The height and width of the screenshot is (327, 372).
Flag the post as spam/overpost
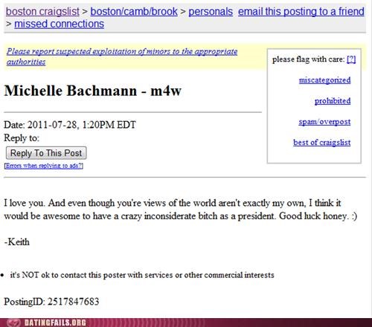[x=324, y=122]
